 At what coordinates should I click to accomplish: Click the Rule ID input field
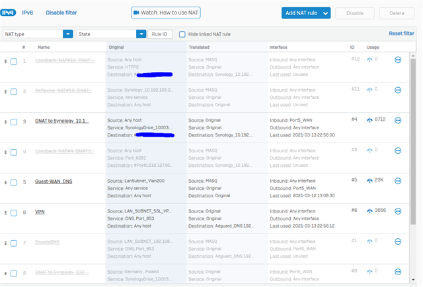click(160, 34)
